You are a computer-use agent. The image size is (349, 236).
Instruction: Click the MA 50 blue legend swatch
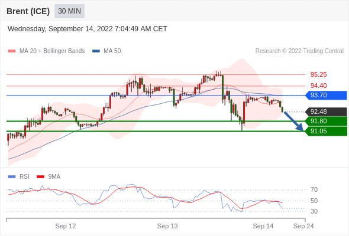pyautogui.click(x=96, y=51)
